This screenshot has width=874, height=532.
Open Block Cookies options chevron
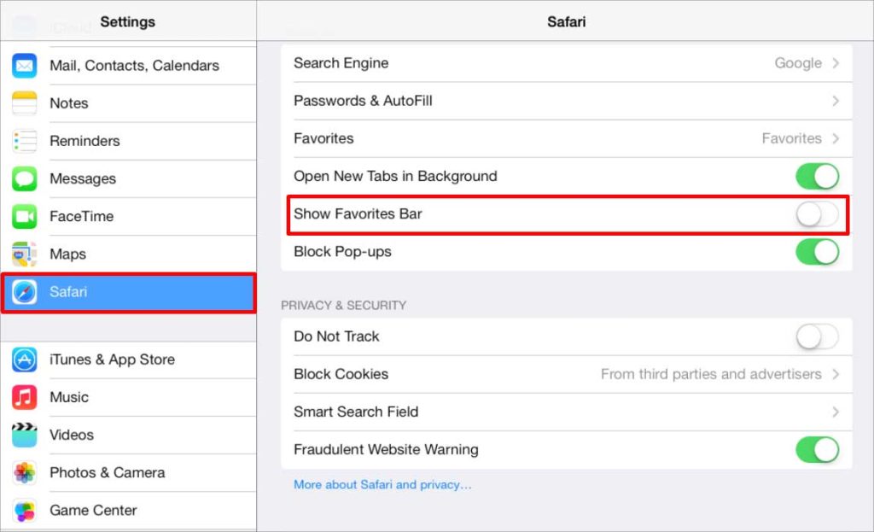[836, 374]
